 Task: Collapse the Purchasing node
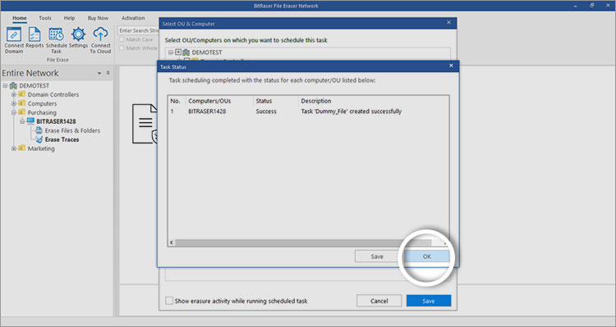click(14, 112)
